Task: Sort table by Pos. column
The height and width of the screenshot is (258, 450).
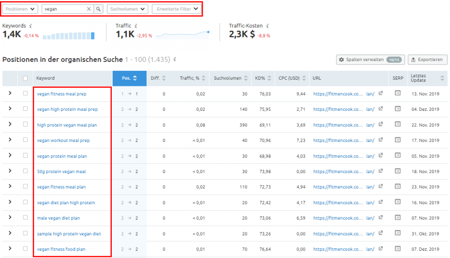Action: 130,78
